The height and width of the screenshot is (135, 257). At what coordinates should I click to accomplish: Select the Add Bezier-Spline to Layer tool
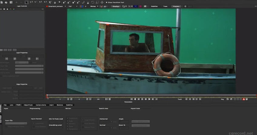click(78, 2)
